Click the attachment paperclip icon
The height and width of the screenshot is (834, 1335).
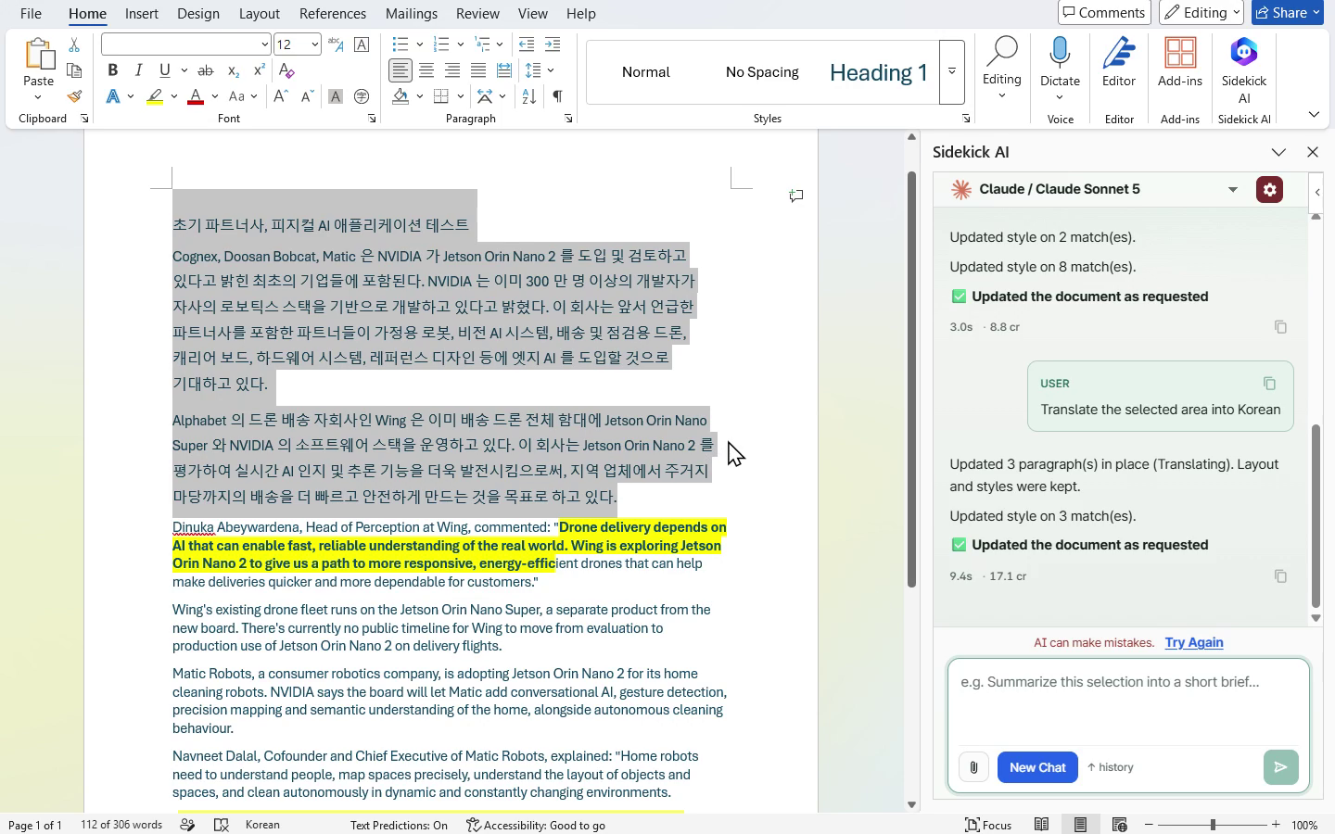[x=973, y=767]
